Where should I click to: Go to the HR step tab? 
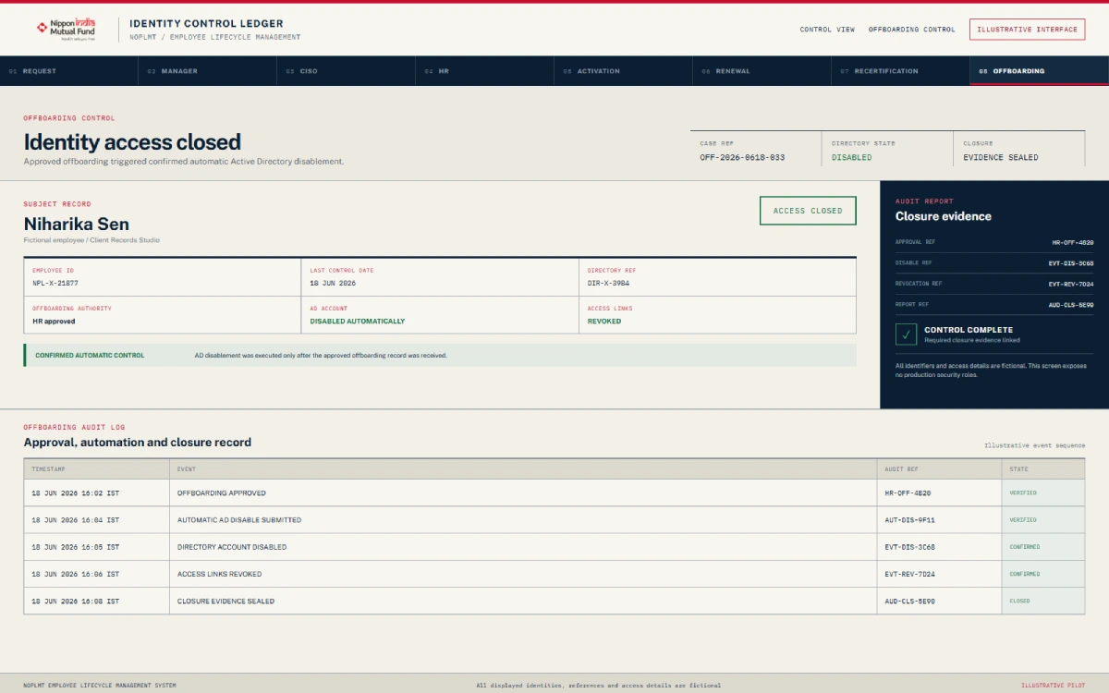tap(485, 71)
